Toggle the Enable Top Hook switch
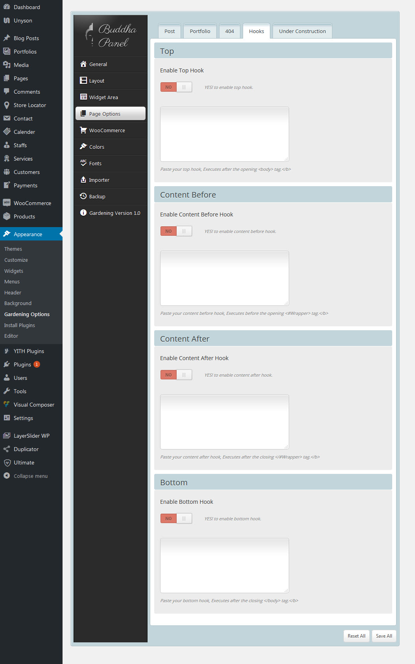 176,87
